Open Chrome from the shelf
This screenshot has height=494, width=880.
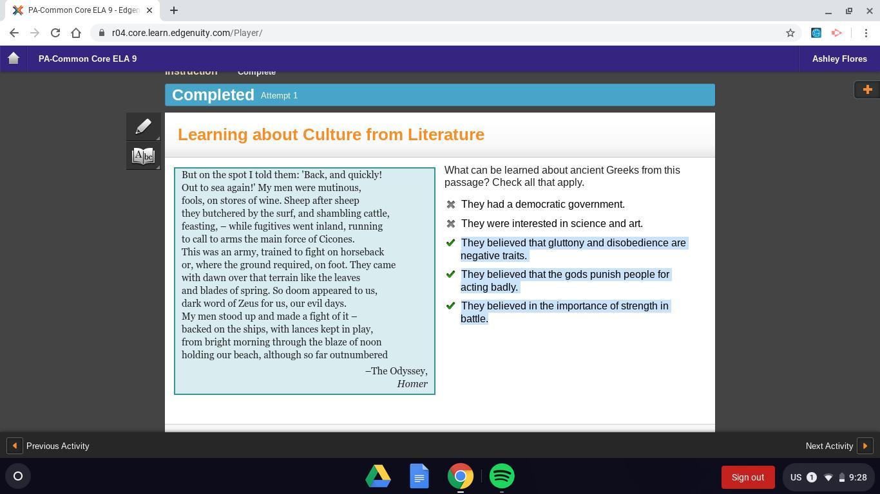pyautogui.click(x=461, y=477)
